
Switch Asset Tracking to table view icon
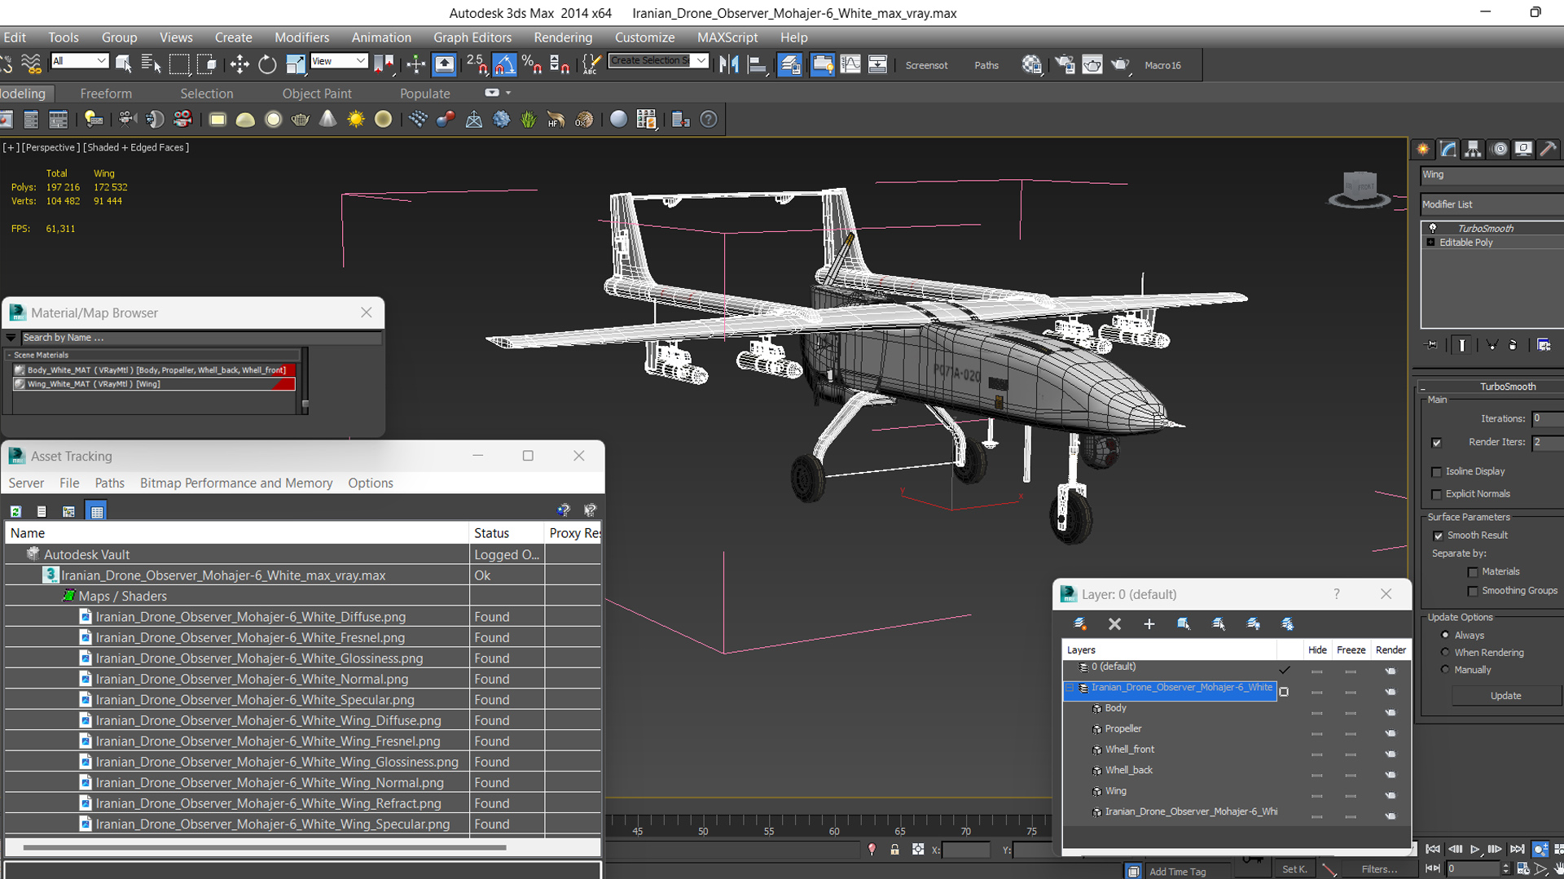pos(97,511)
